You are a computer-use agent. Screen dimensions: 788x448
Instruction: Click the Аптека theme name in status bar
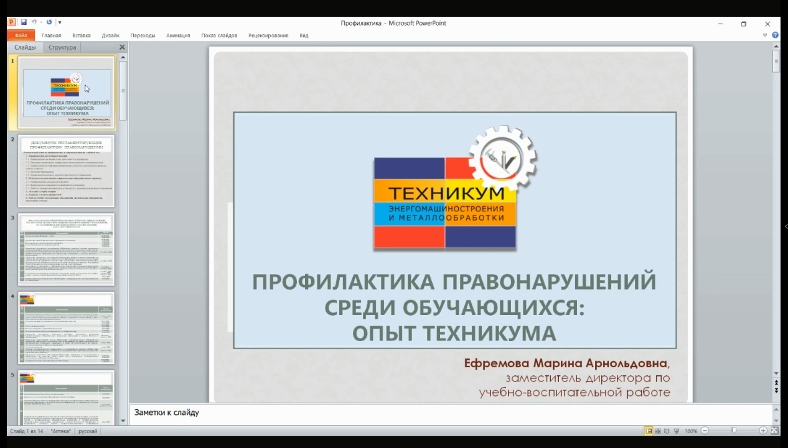pos(61,431)
